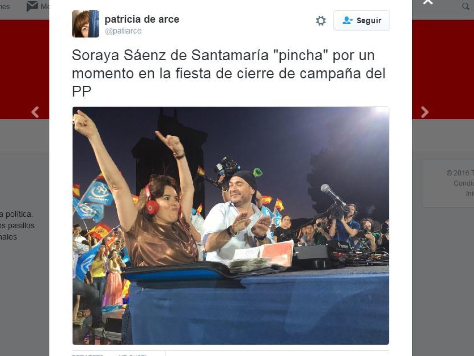The width and height of the screenshot is (474, 356).
Task: Click the © 2016 footer text
Action: (460, 173)
